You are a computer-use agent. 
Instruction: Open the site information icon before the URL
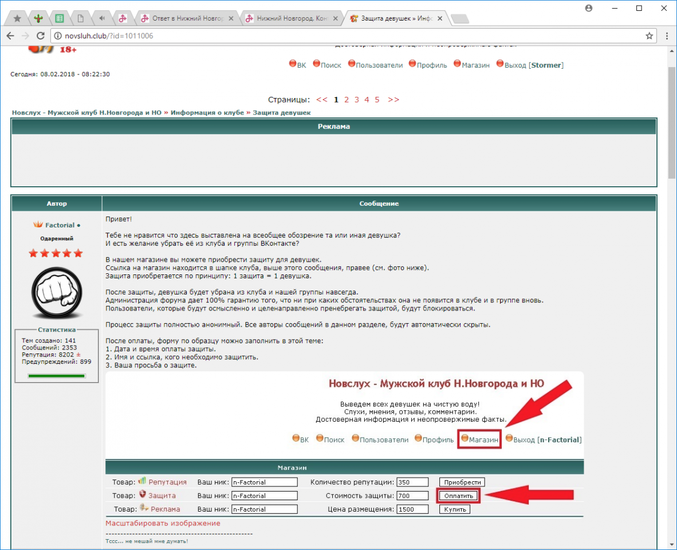(x=58, y=36)
